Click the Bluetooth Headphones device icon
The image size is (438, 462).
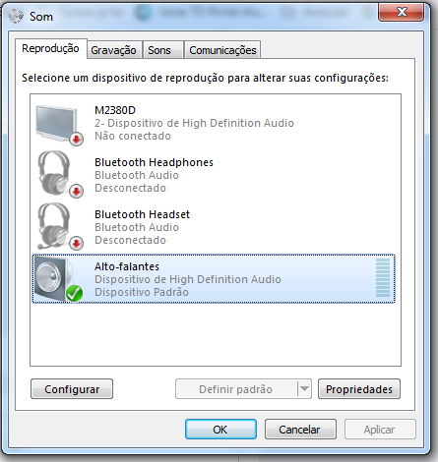(59, 174)
